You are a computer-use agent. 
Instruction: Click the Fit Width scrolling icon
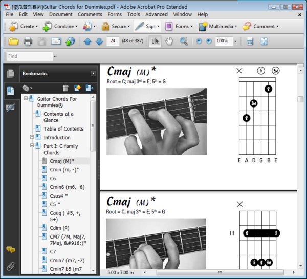pyautogui.click(x=250, y=41)
